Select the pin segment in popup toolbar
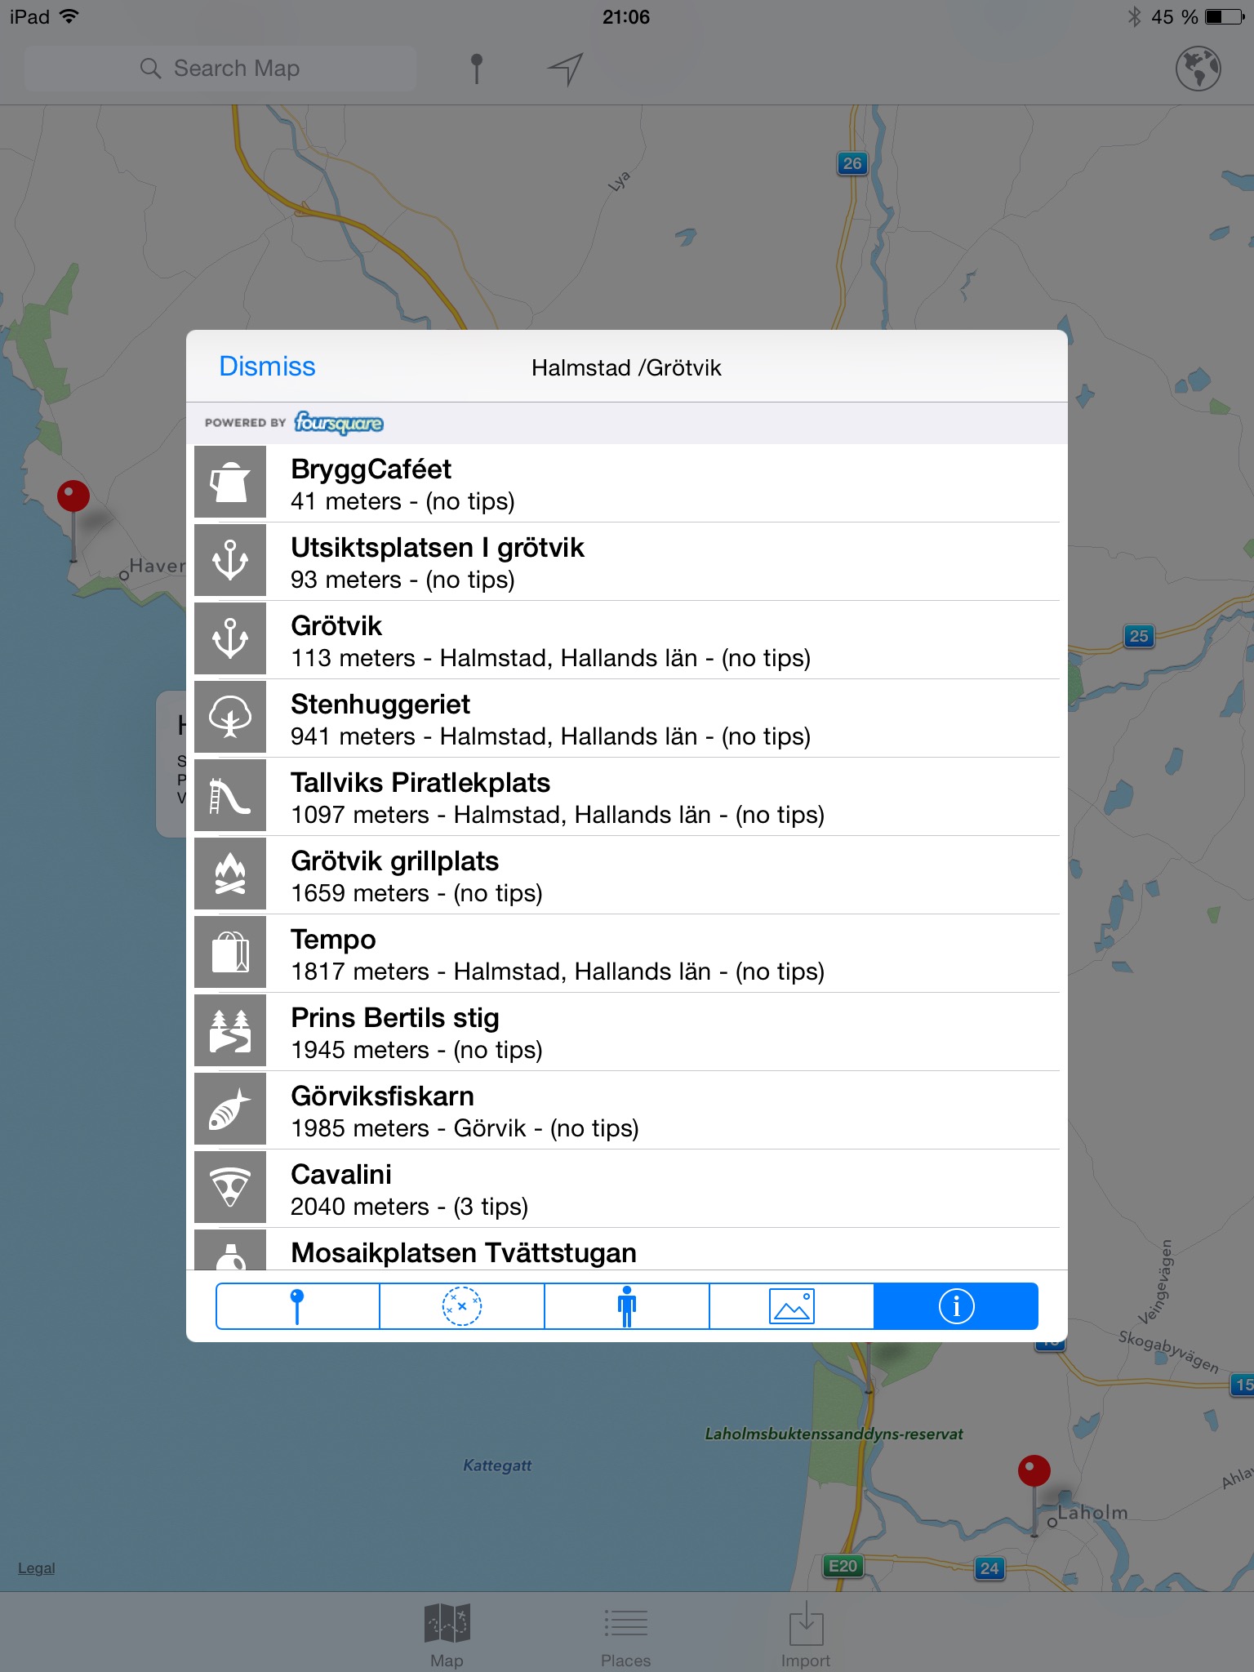Viewport: 1254px width, 1672px height. pos(297,1306)
